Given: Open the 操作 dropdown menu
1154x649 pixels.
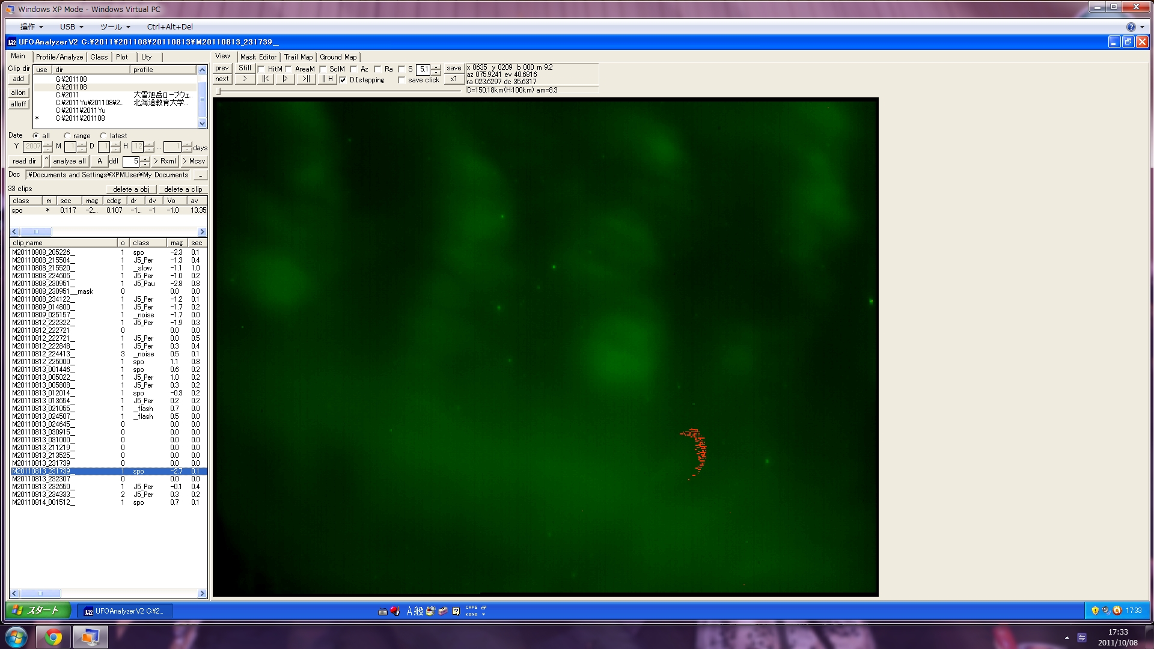Looking at the screenshot, I should point(31,26).
